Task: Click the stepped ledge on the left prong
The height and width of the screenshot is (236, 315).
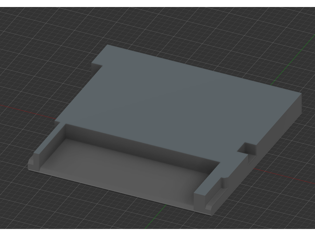Action: coord(35,161)
